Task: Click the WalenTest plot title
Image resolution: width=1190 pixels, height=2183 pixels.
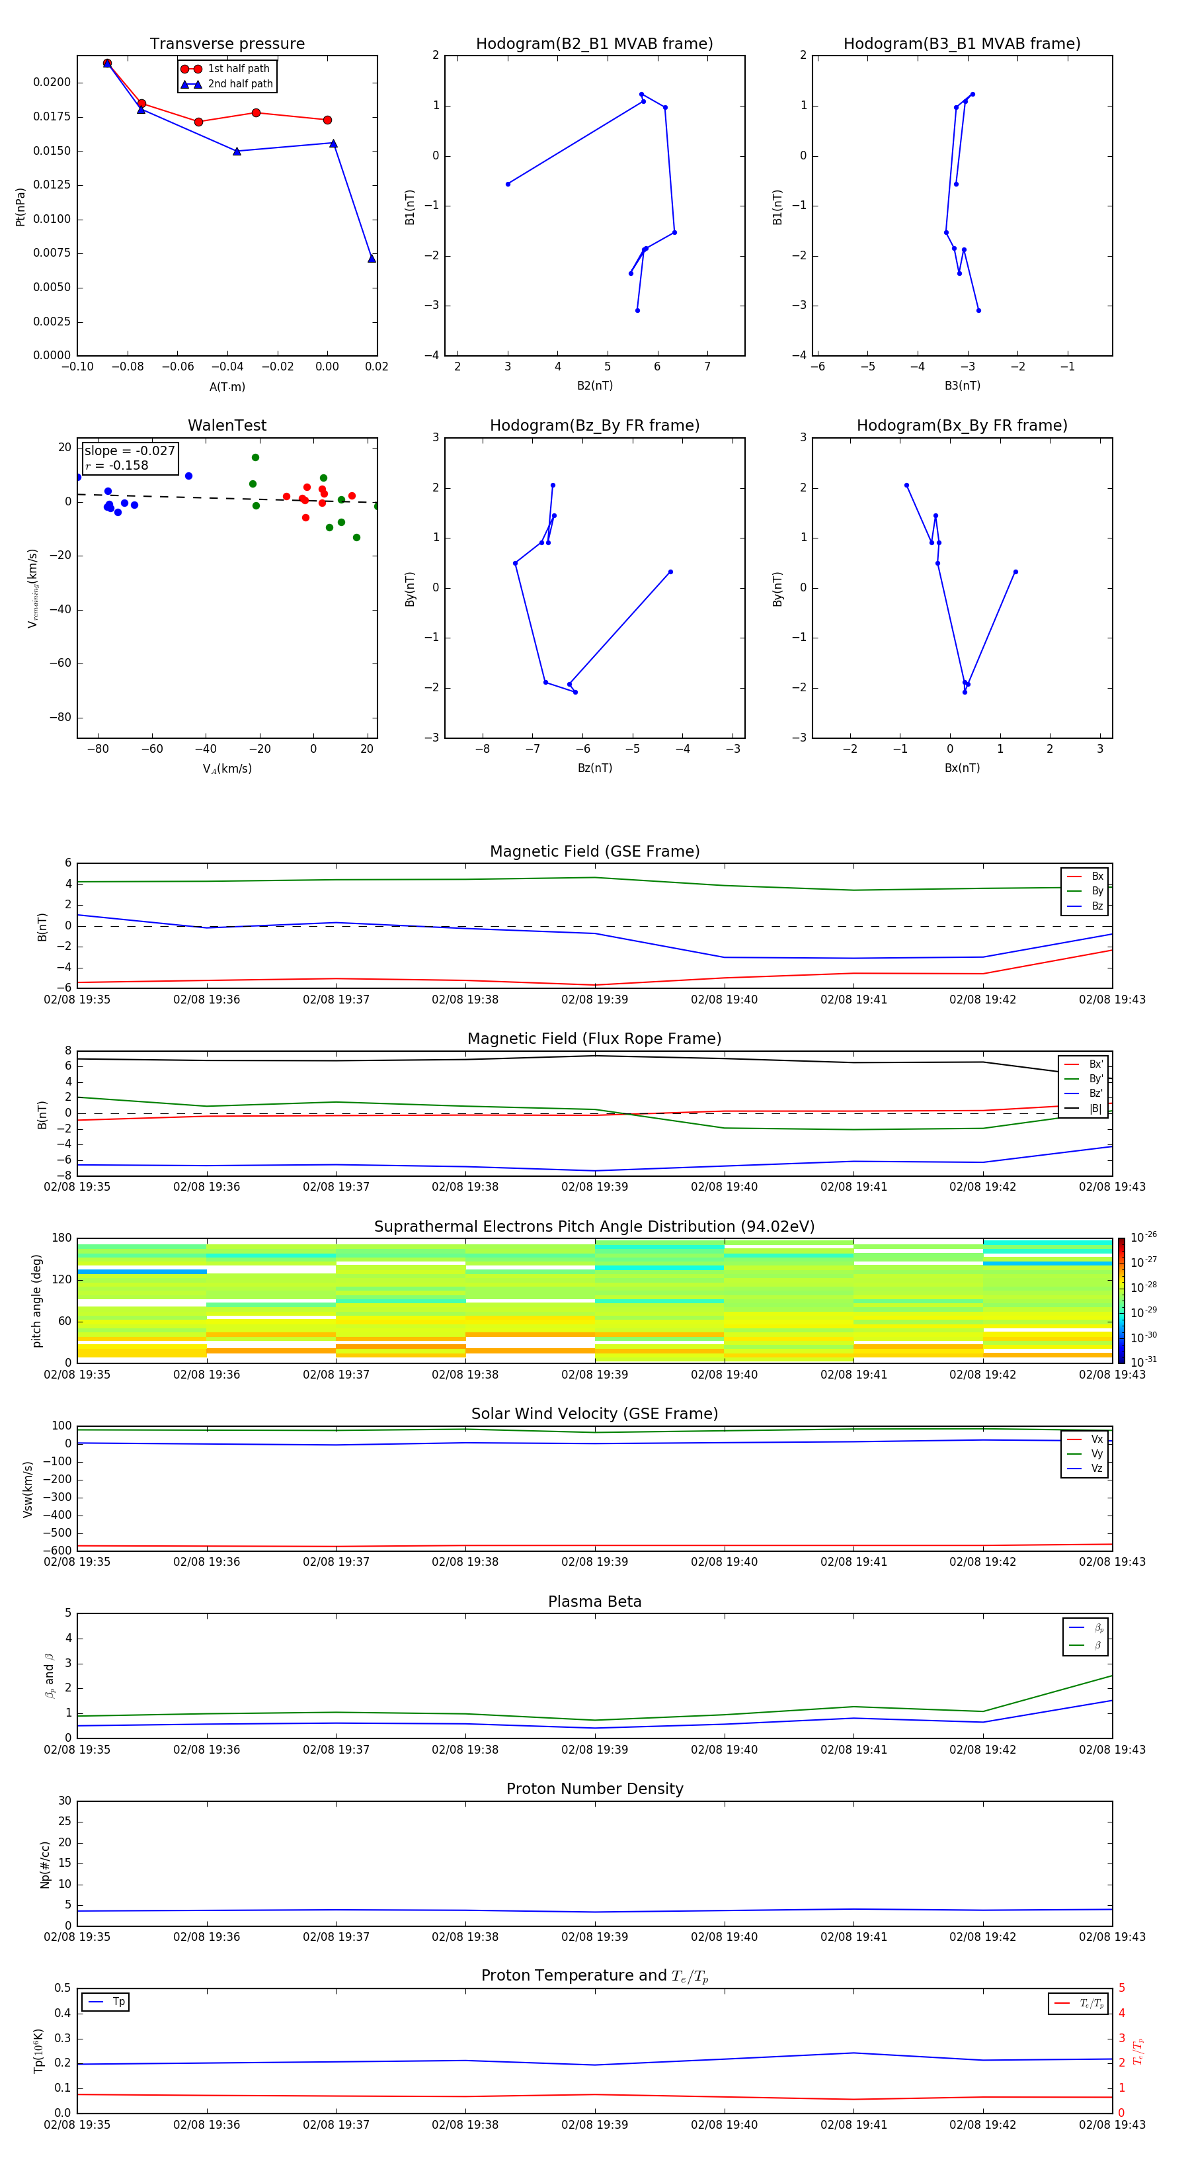Action: point(227,425)
